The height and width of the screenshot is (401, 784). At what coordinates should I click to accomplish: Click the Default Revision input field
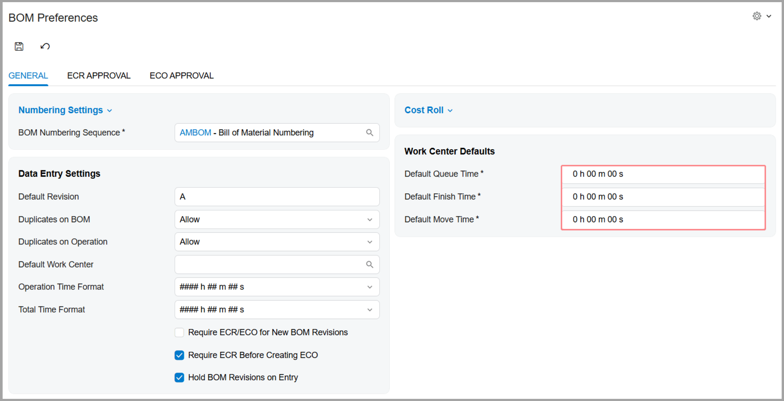[x=277, y=197]
